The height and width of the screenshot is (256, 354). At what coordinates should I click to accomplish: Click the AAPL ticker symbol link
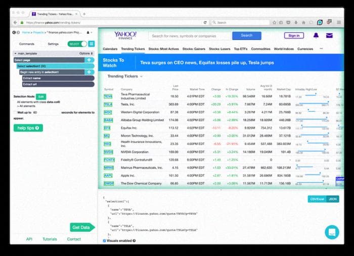108,176
